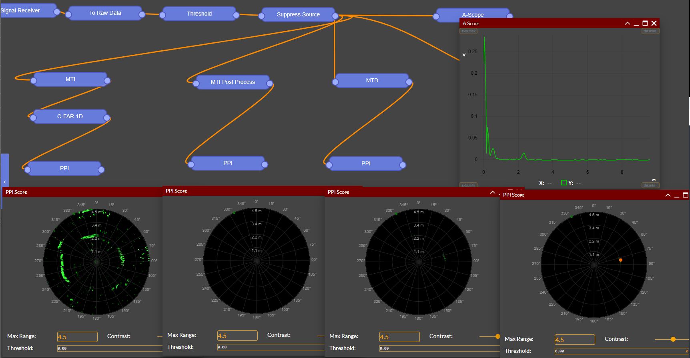Select the MTD node
690x358 pixels.
(372, 81)
